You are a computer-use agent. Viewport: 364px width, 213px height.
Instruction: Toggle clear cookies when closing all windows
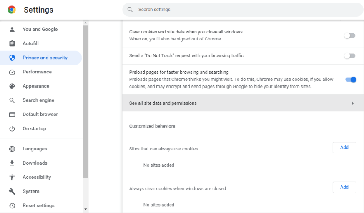point(349,35)
